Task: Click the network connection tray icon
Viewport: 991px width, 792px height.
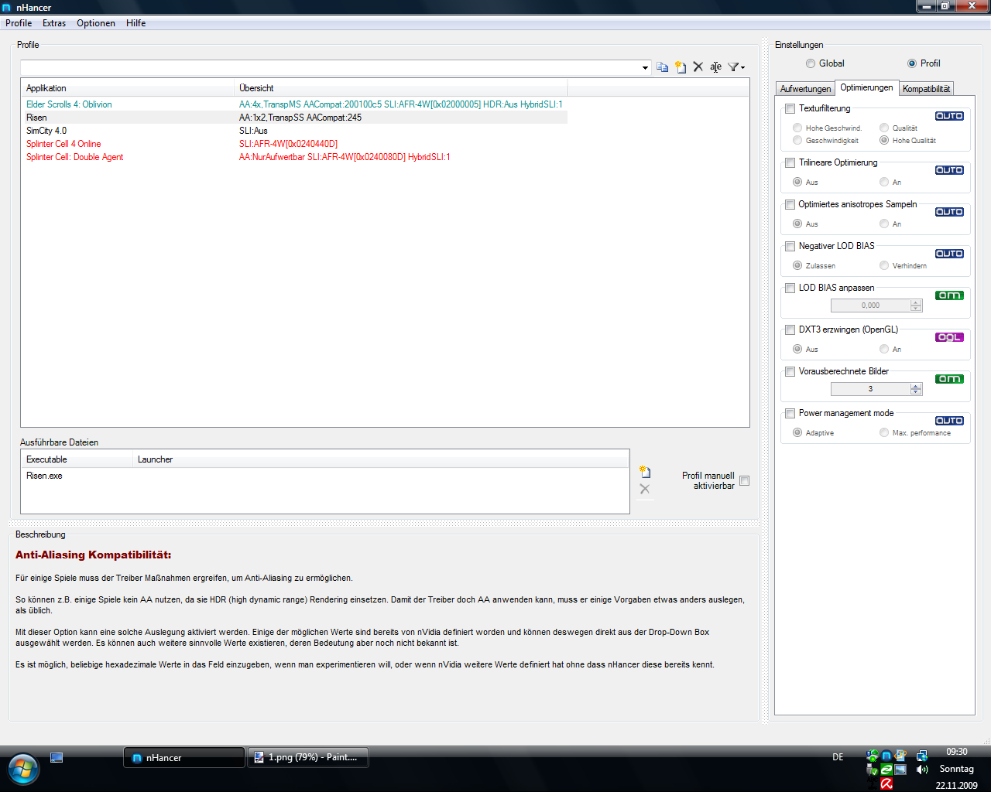Action: pyautogui.click(x=922, y=756)
